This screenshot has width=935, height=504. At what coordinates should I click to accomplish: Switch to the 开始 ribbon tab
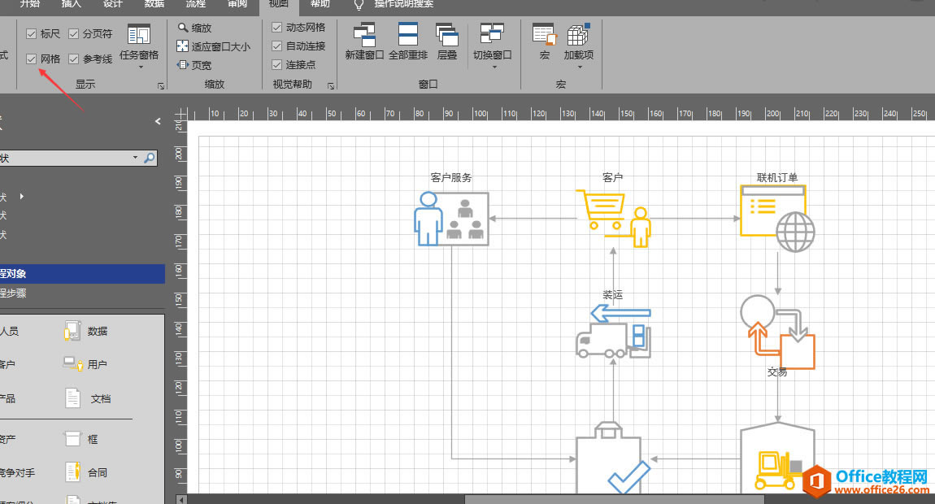29,4
